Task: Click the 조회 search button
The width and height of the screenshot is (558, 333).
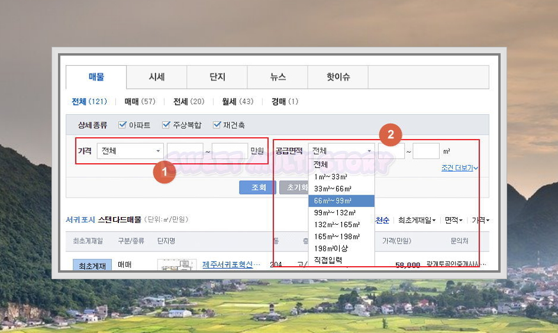Action: tap(257, 187)
